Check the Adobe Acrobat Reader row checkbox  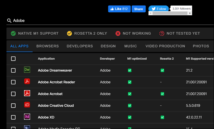click(13, 82)
